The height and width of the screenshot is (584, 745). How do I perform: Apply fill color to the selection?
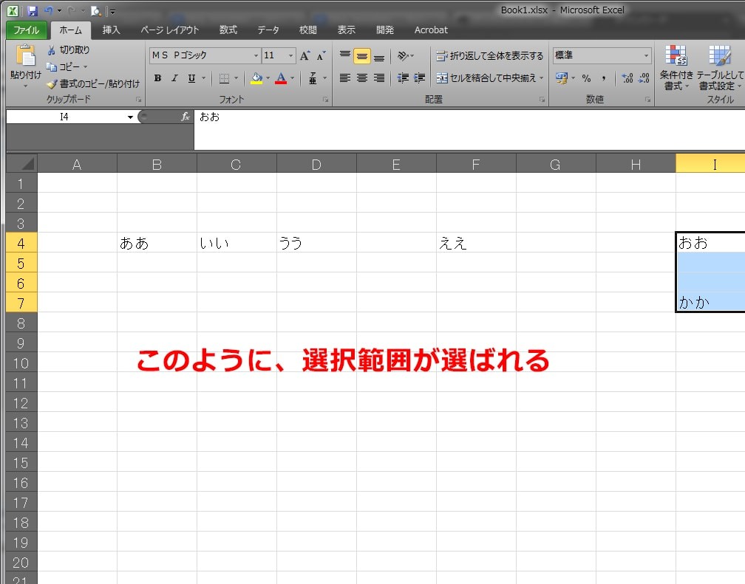click(x=256, y=78)
